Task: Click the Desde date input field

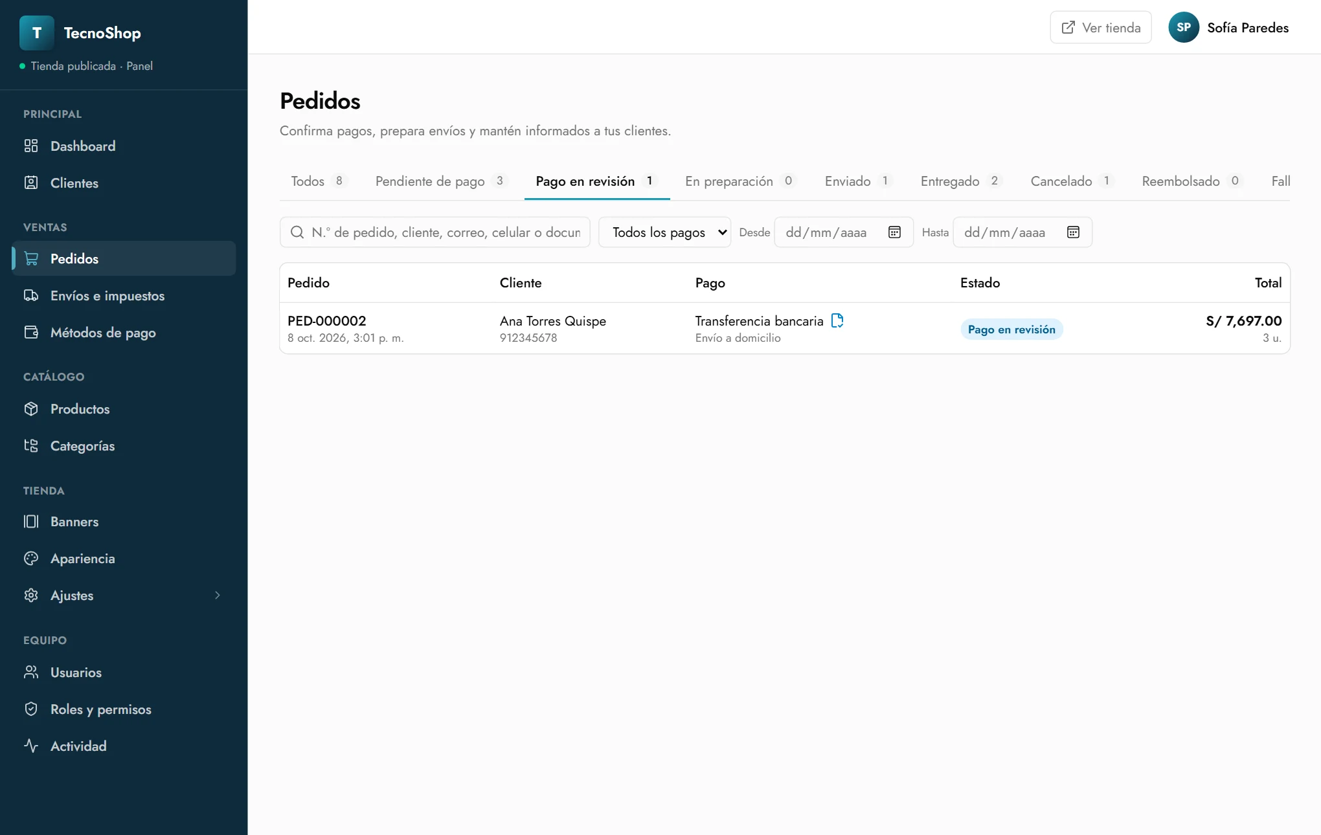Action: 844,232
